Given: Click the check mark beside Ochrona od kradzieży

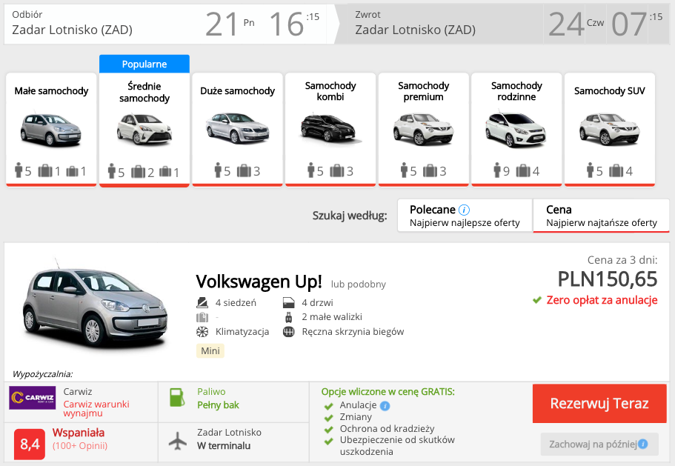Looking at the screenshot, I should (x=329, y=430).
